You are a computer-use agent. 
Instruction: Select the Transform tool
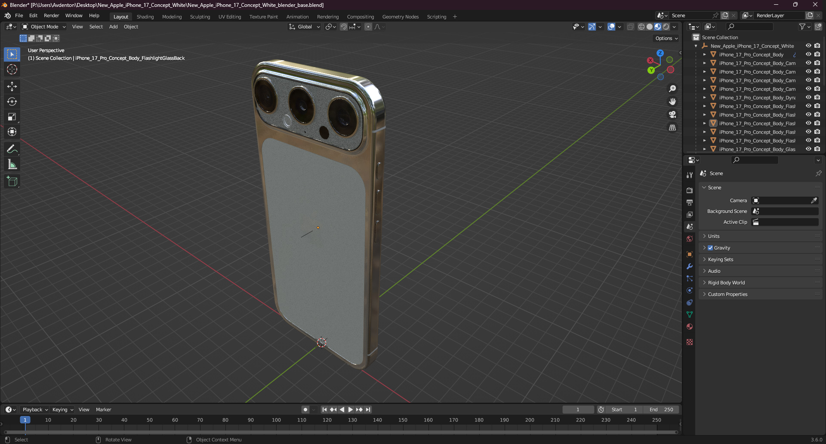(12, 132)
